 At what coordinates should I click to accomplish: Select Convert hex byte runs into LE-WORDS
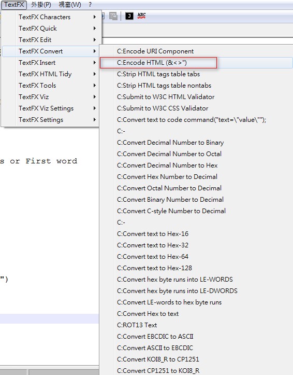click(x=196, y=280)
